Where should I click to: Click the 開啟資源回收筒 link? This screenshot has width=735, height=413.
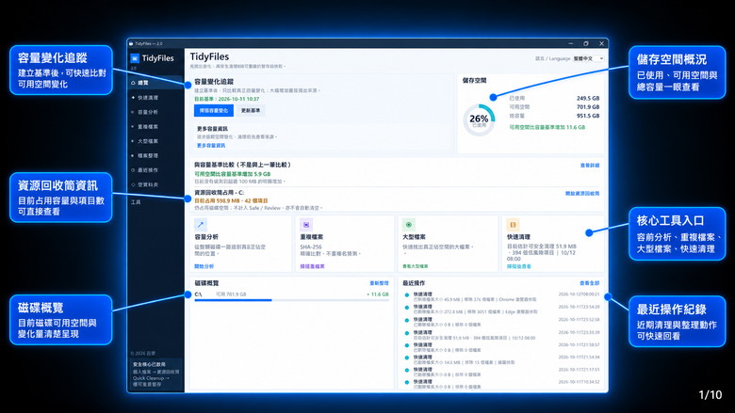(x=582, y=193)
